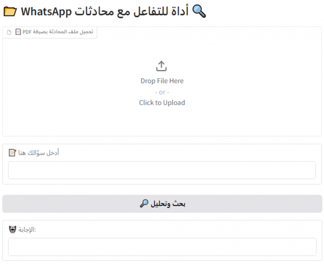Click the page emoji next to PDF label
Viewport: 324px width, 264px height.
(x=18, y=32)
